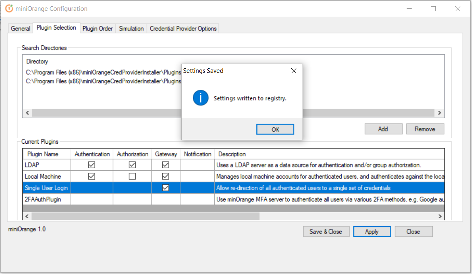Select first Plugins directory path entry

point(104,72)
